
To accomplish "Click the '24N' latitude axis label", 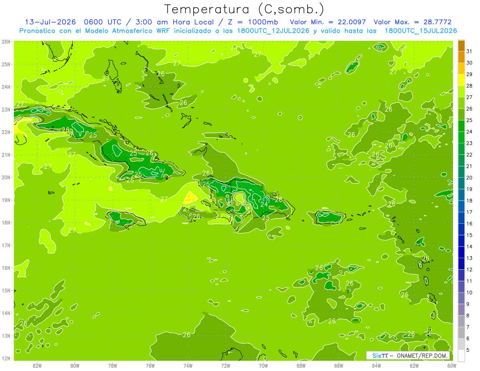I will click(x=6, y=87).
